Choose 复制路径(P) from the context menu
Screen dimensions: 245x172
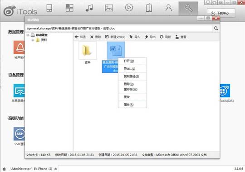pyautogui.click(x=132, y=76)
